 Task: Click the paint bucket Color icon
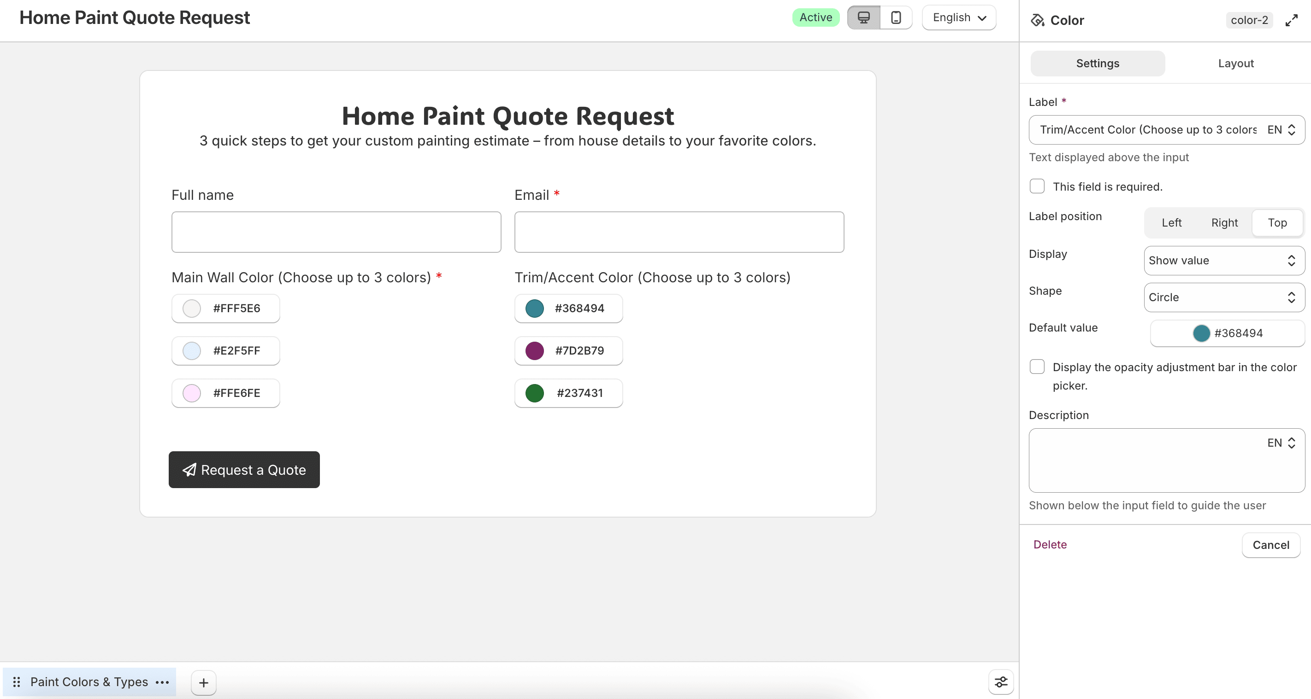tap(1037, 20)
